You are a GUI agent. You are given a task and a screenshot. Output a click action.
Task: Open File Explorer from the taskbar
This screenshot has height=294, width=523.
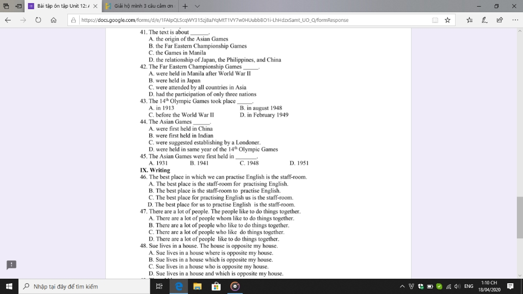pyautogui.click(x=198, y=286)
